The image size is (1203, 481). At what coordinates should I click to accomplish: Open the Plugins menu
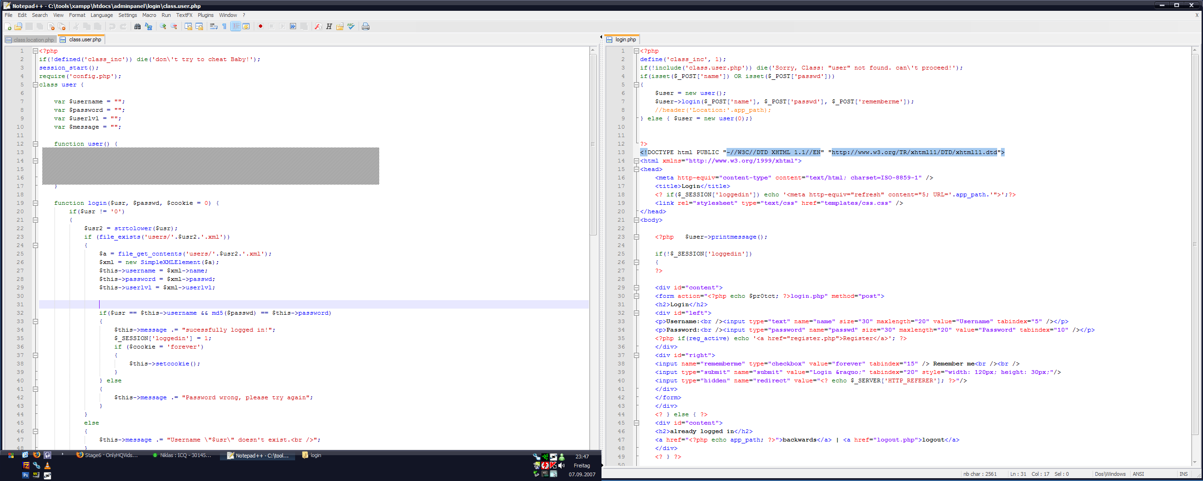(x=205, y=15)
